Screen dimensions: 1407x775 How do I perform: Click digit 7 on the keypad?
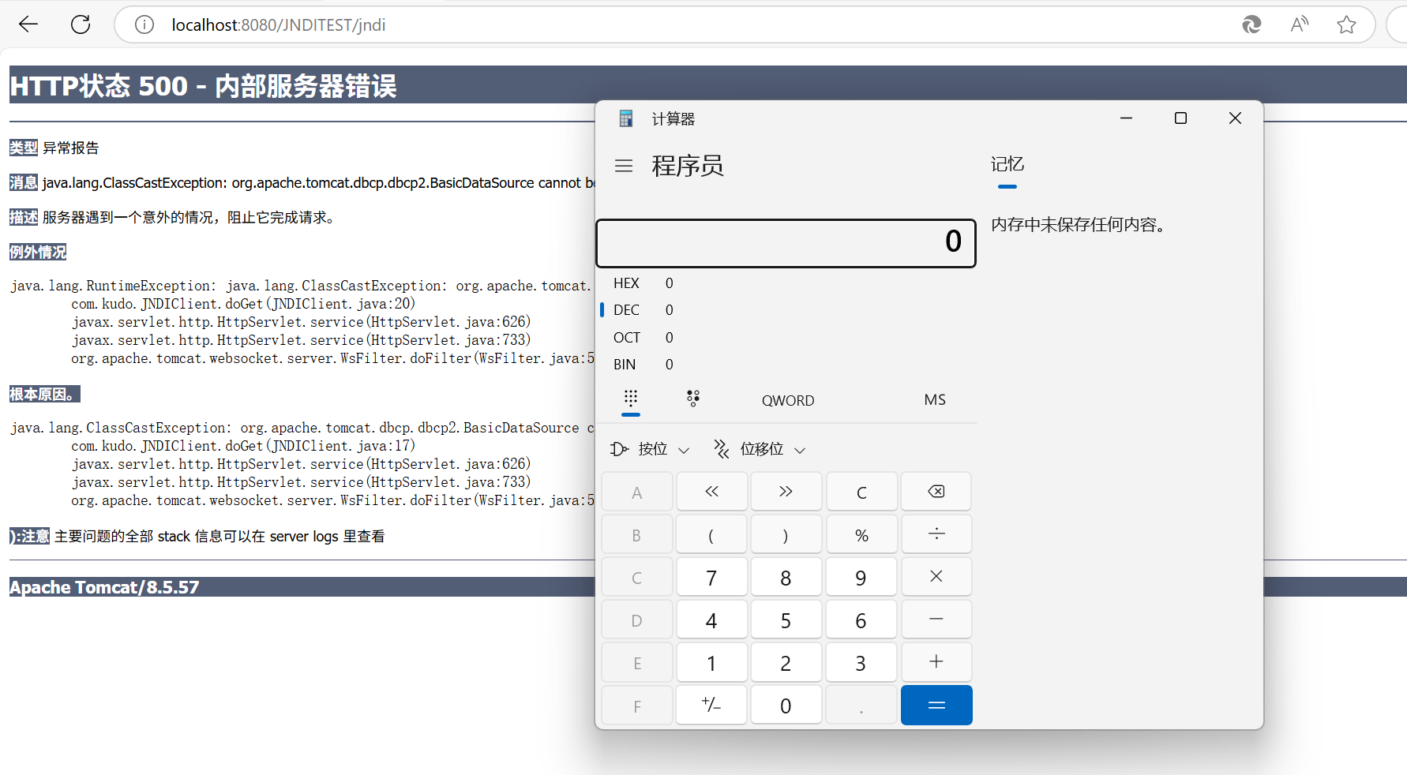[x=711, y=577]
